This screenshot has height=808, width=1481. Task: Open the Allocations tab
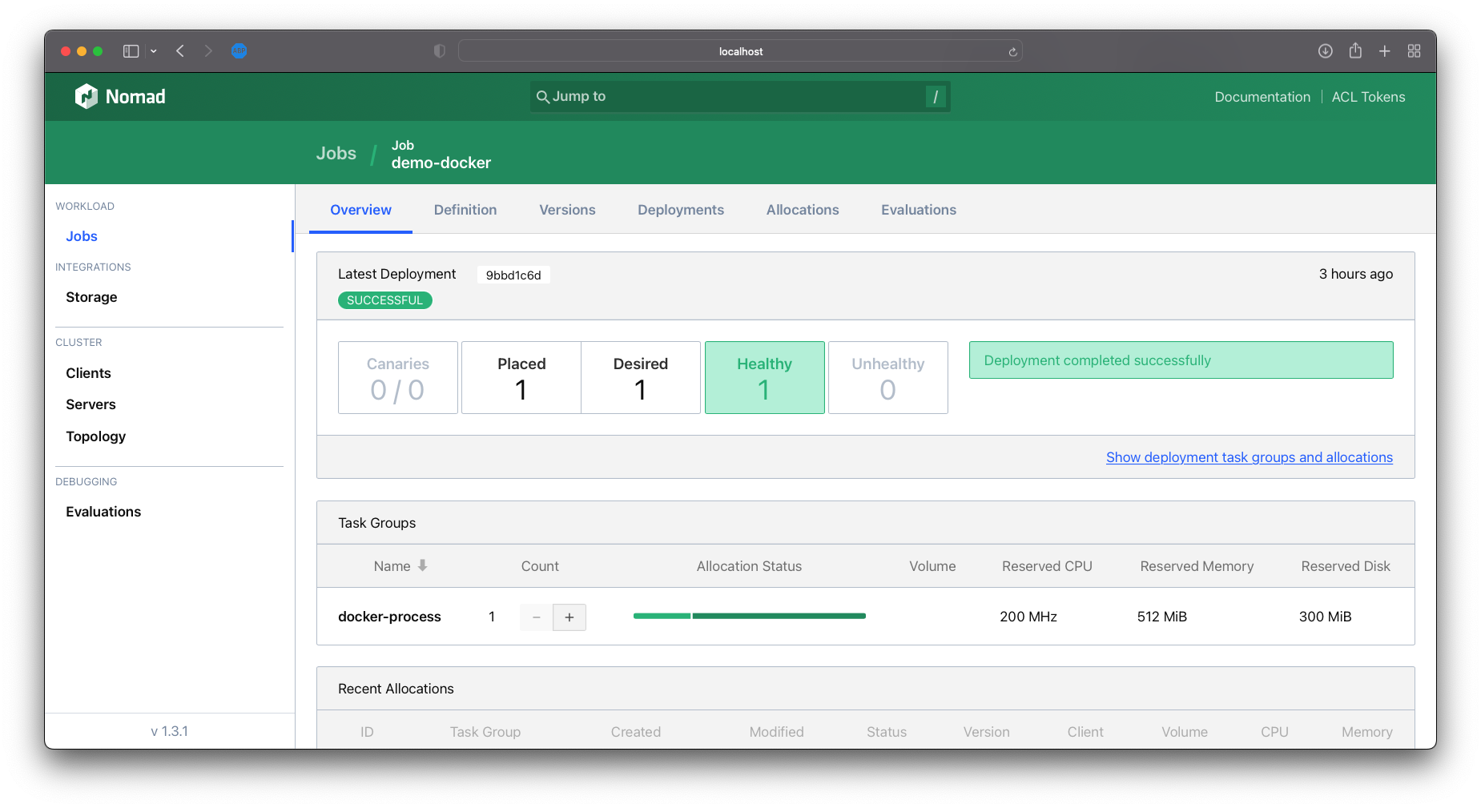click(x=803, y=210)
